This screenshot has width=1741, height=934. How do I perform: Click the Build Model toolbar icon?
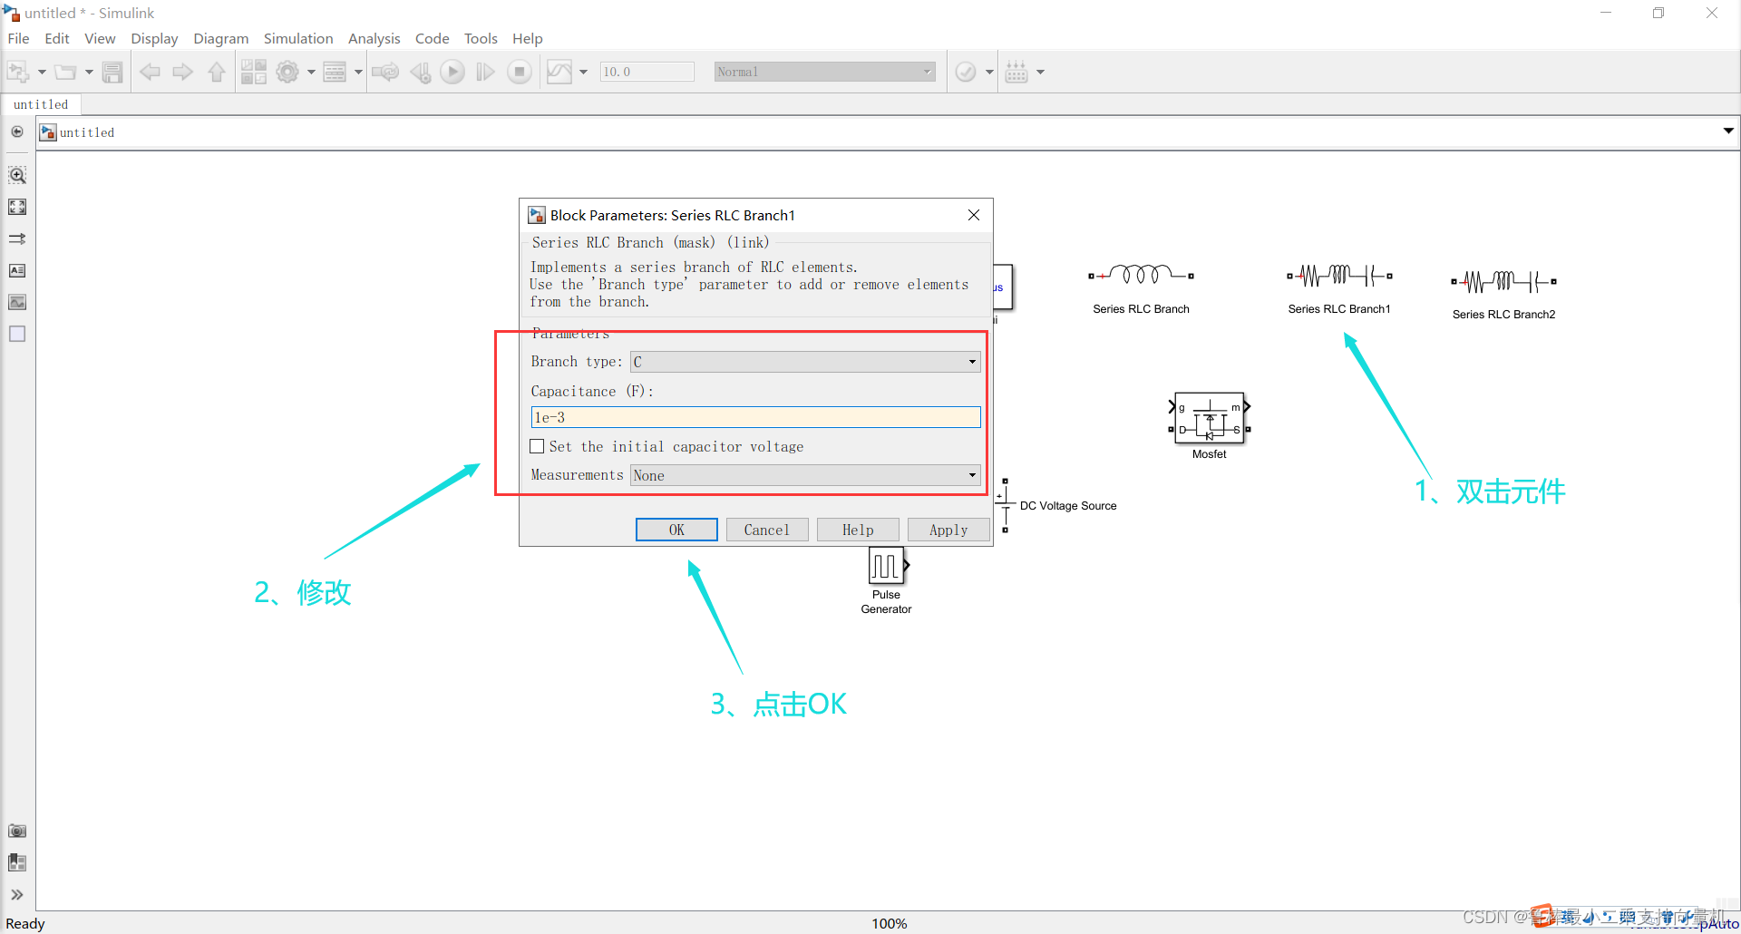point(1016,72)
